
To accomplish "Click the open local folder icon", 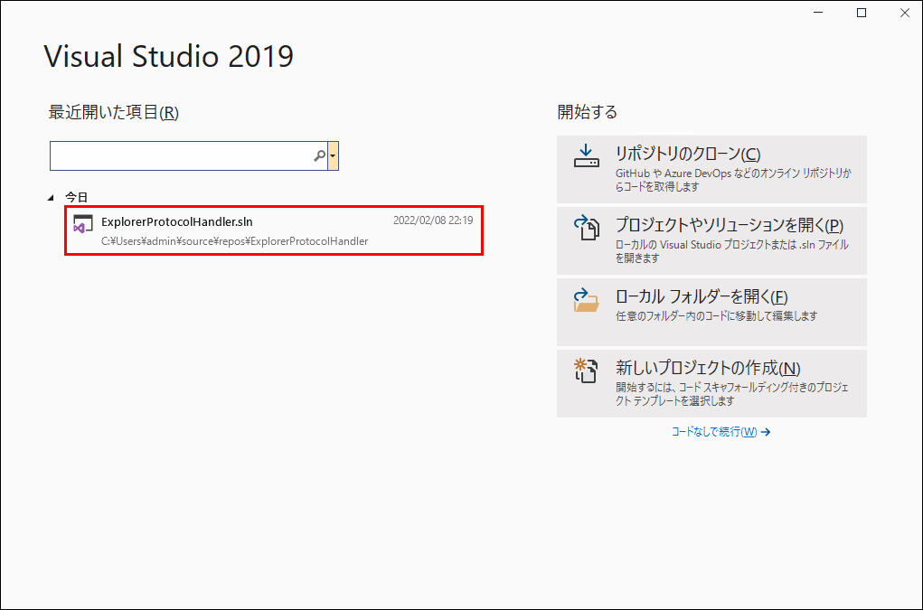I will coord(587,299).
